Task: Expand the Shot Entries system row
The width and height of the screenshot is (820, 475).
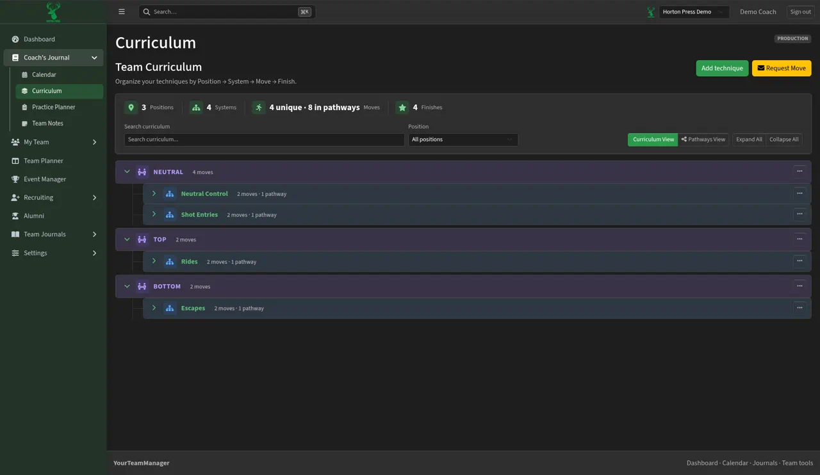Action: 154,214
